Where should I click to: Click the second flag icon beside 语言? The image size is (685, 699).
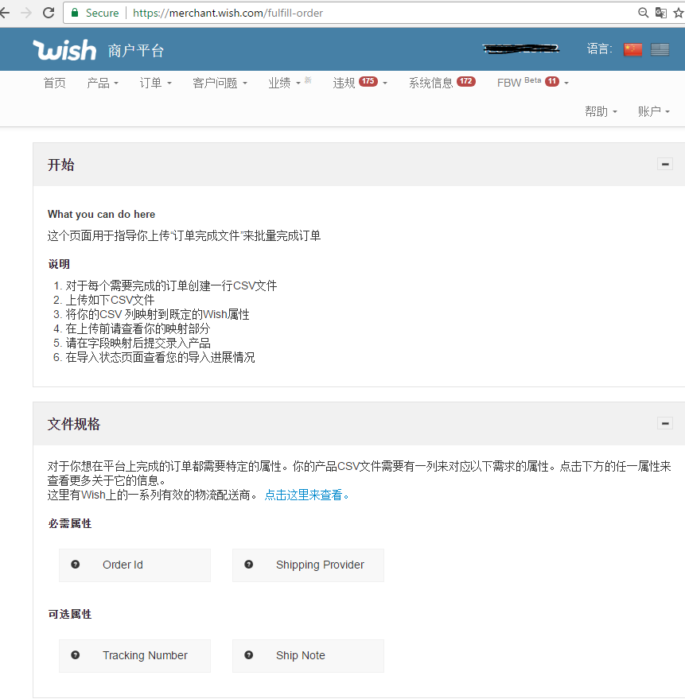click(x=660, y=49)
